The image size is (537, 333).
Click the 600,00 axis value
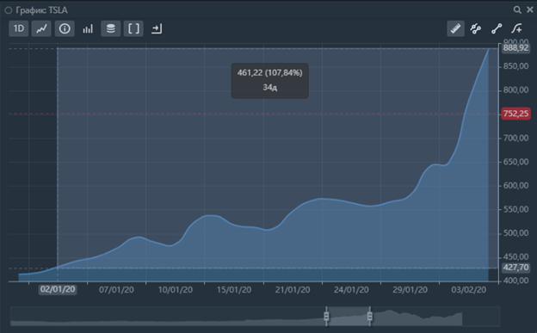515,186
